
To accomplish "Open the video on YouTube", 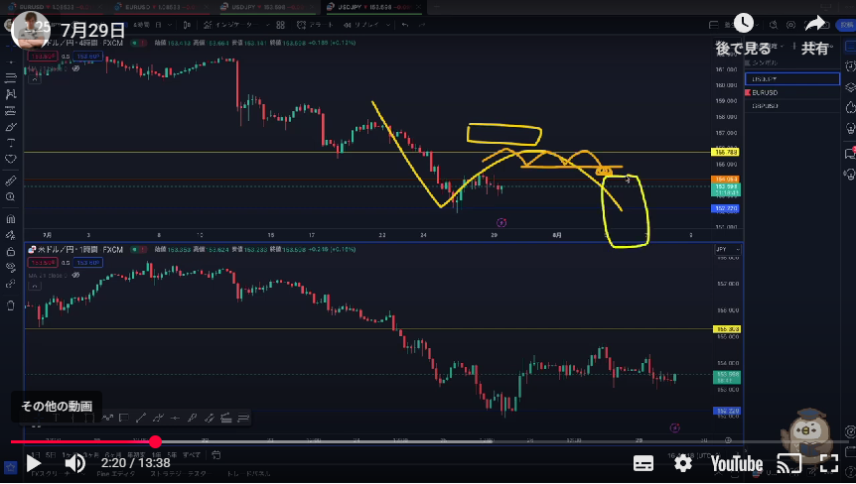I will tap(736, 463).
